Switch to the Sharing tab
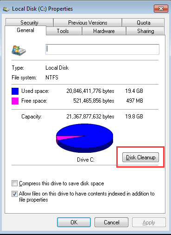Image resolution: width=171 pixels, height=235 pixels. point(146,31)
